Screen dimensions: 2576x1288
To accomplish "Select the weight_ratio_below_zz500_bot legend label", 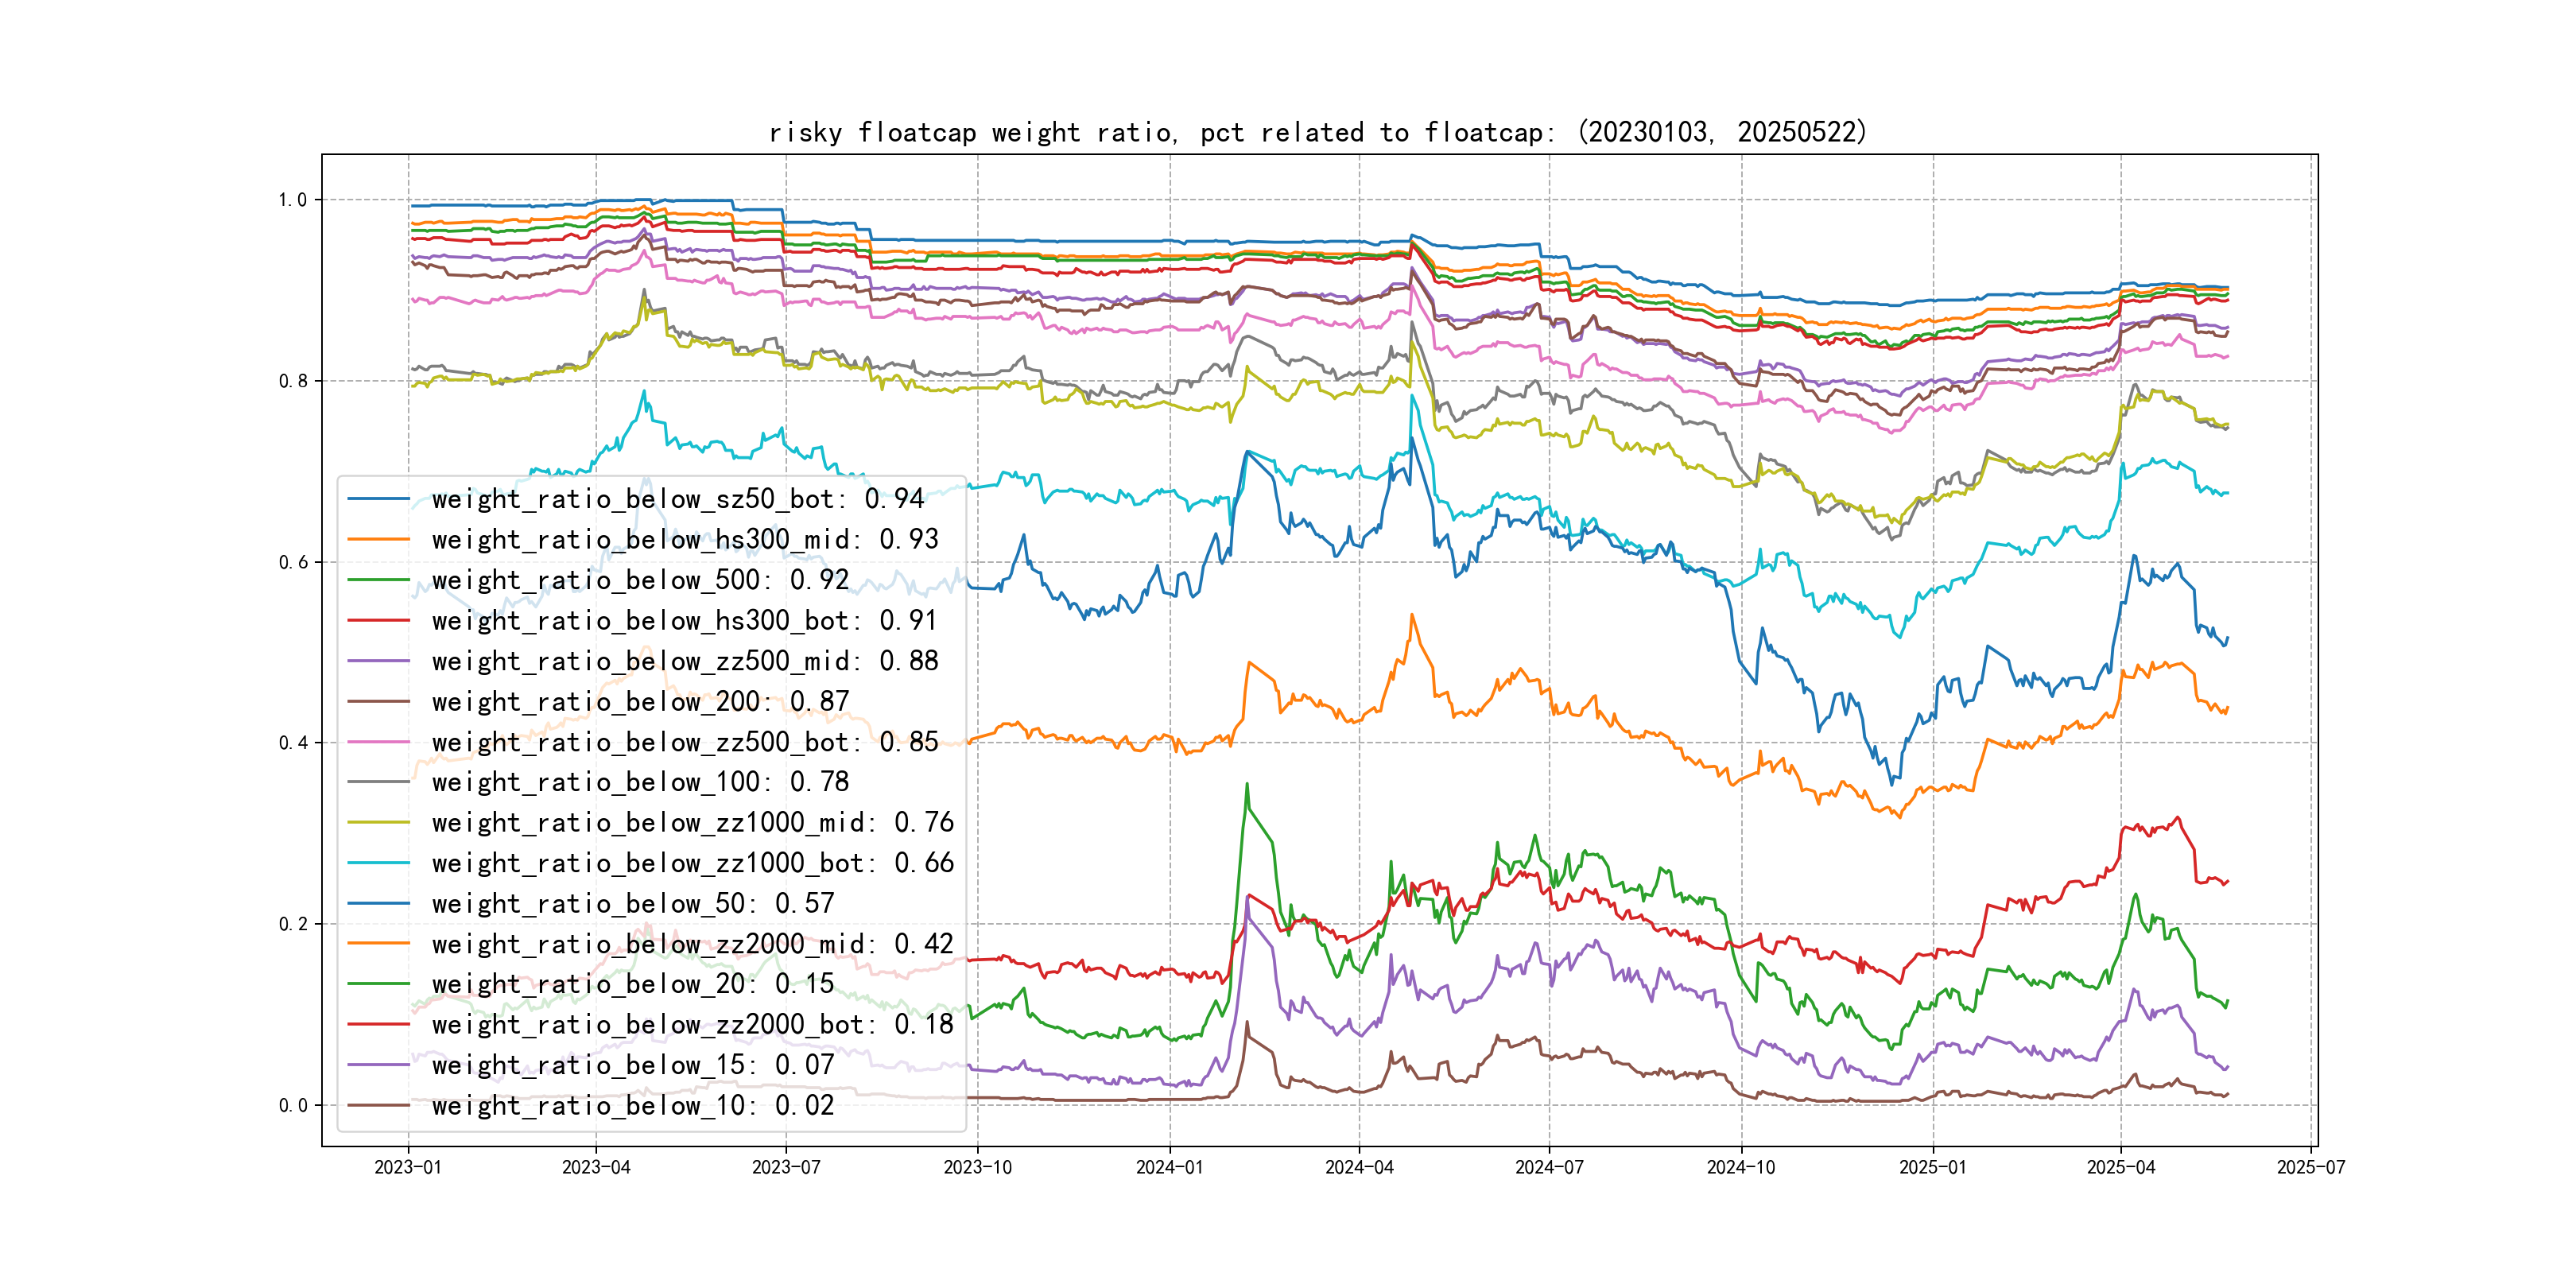I will tap(685, 742).
